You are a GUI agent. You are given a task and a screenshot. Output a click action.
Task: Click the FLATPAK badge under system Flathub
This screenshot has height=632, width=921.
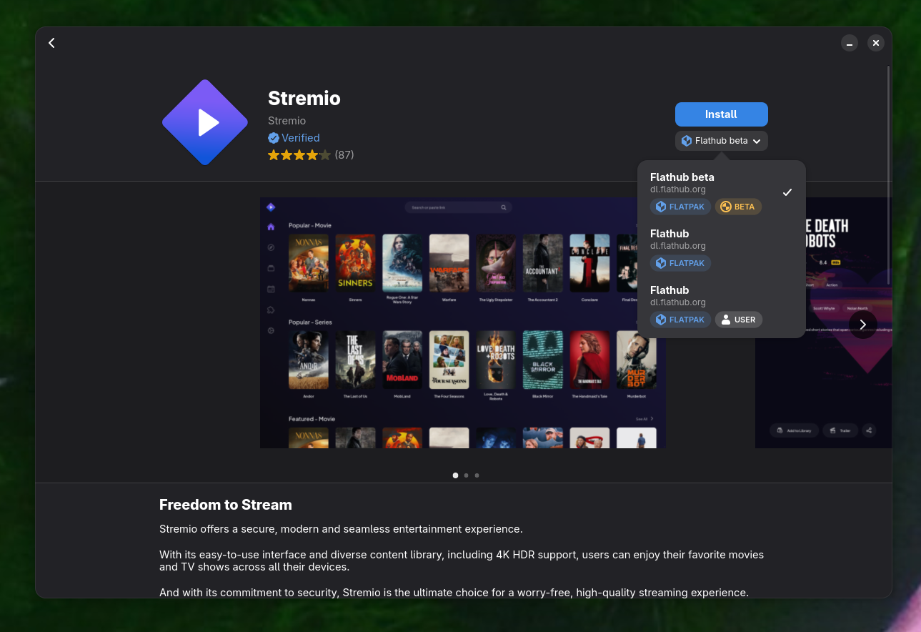680,263
